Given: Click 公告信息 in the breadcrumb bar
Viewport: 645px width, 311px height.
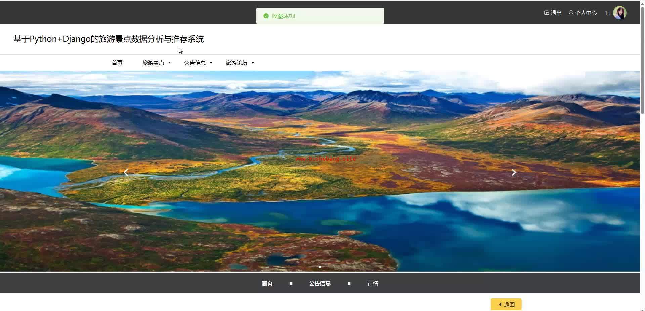Looking at the screenshot, I should pyautogui.click(x=320, y=283).
